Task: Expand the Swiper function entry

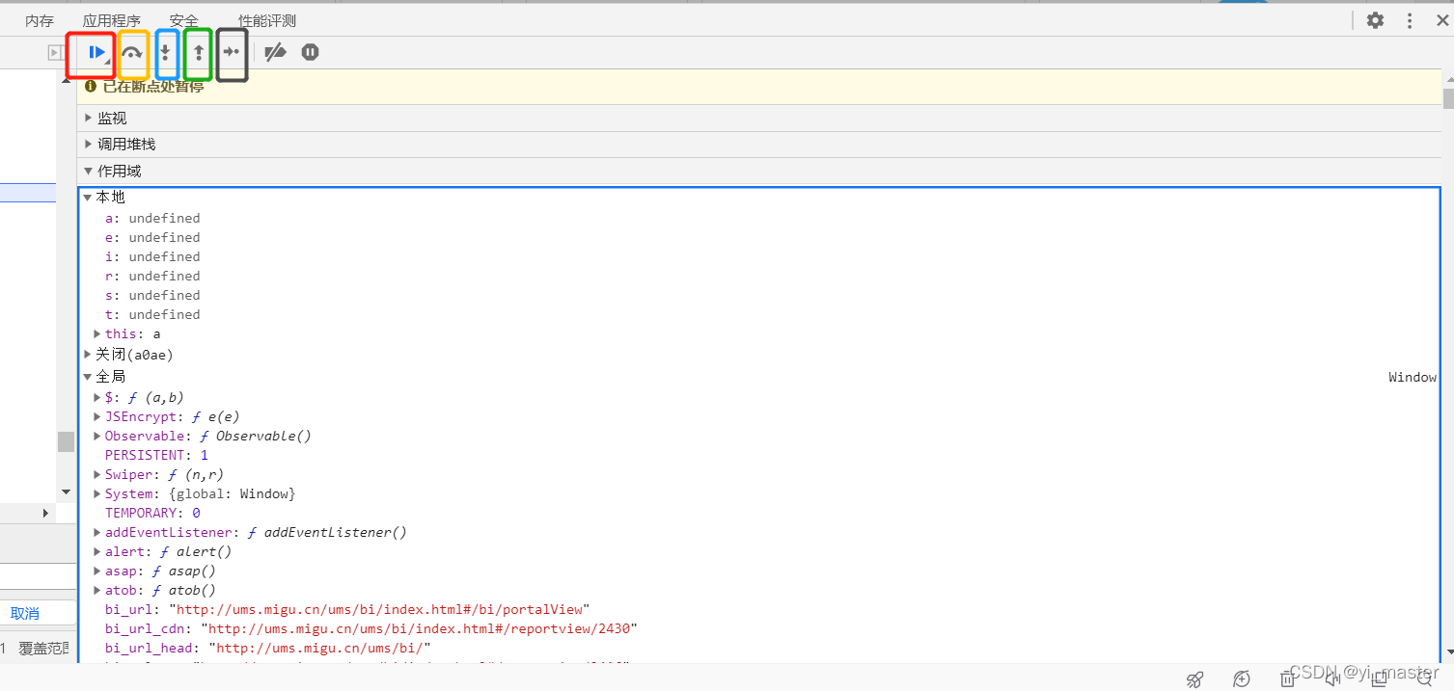Action: [97, 474]
